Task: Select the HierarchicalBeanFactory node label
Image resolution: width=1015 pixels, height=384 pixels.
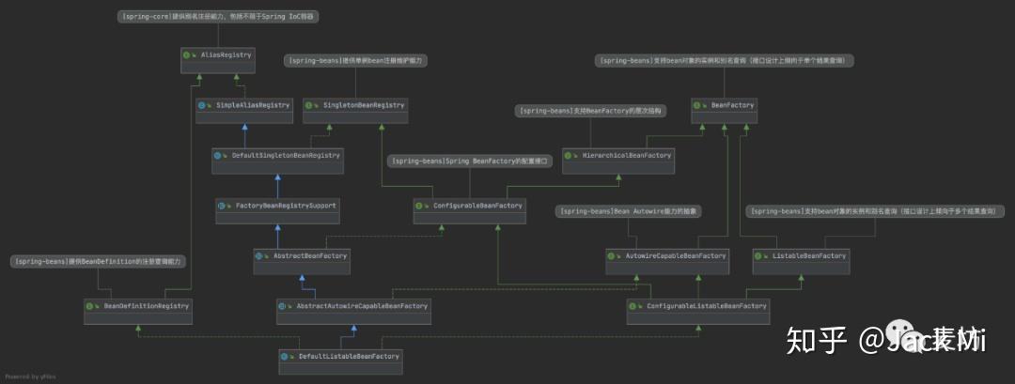Action: pos(627,155)
